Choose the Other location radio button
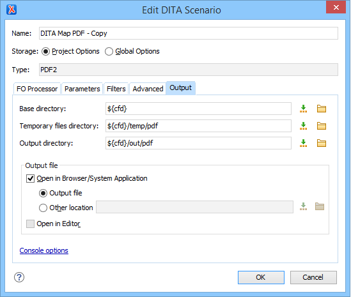351x297 pixels. pos(43,208)
